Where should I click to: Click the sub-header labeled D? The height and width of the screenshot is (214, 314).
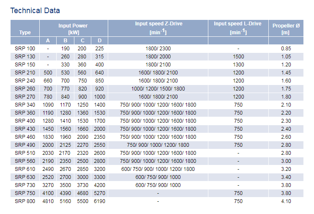[99, 41]
